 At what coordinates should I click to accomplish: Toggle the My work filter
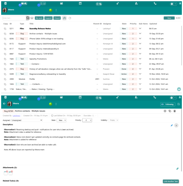(39, 18)
